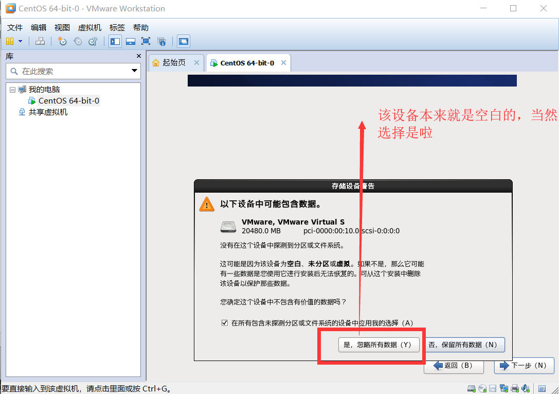Click the network adapter status bar icon
The height and width of the screenshot is (394, 559).
(504, 389)
